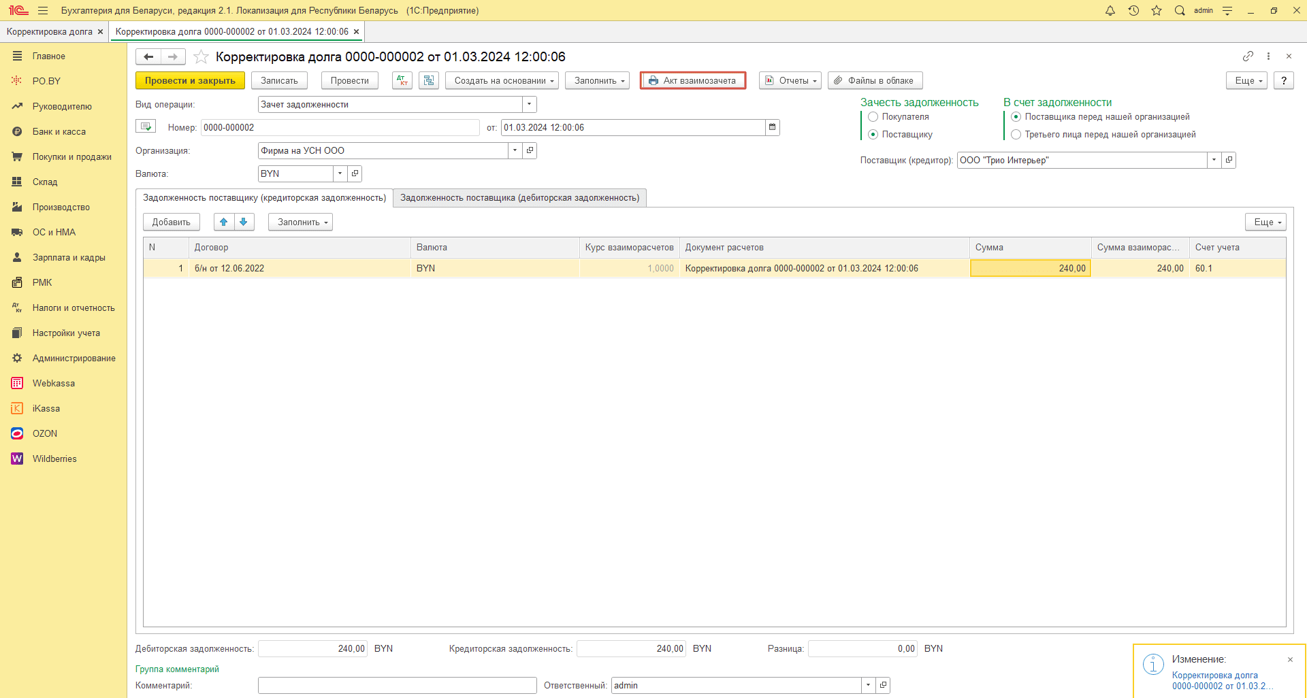
Task: Click document state icon beside Номер
Action: tap(146, 127)
